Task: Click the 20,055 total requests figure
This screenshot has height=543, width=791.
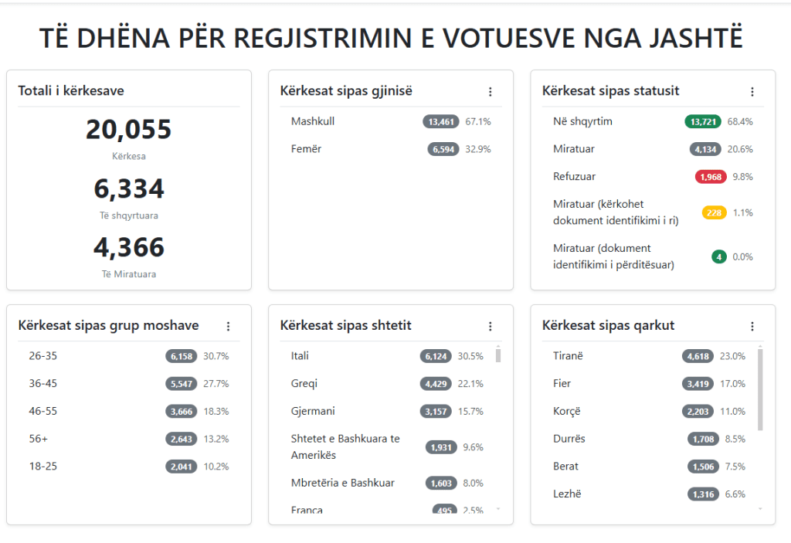Action: (128, 130)
